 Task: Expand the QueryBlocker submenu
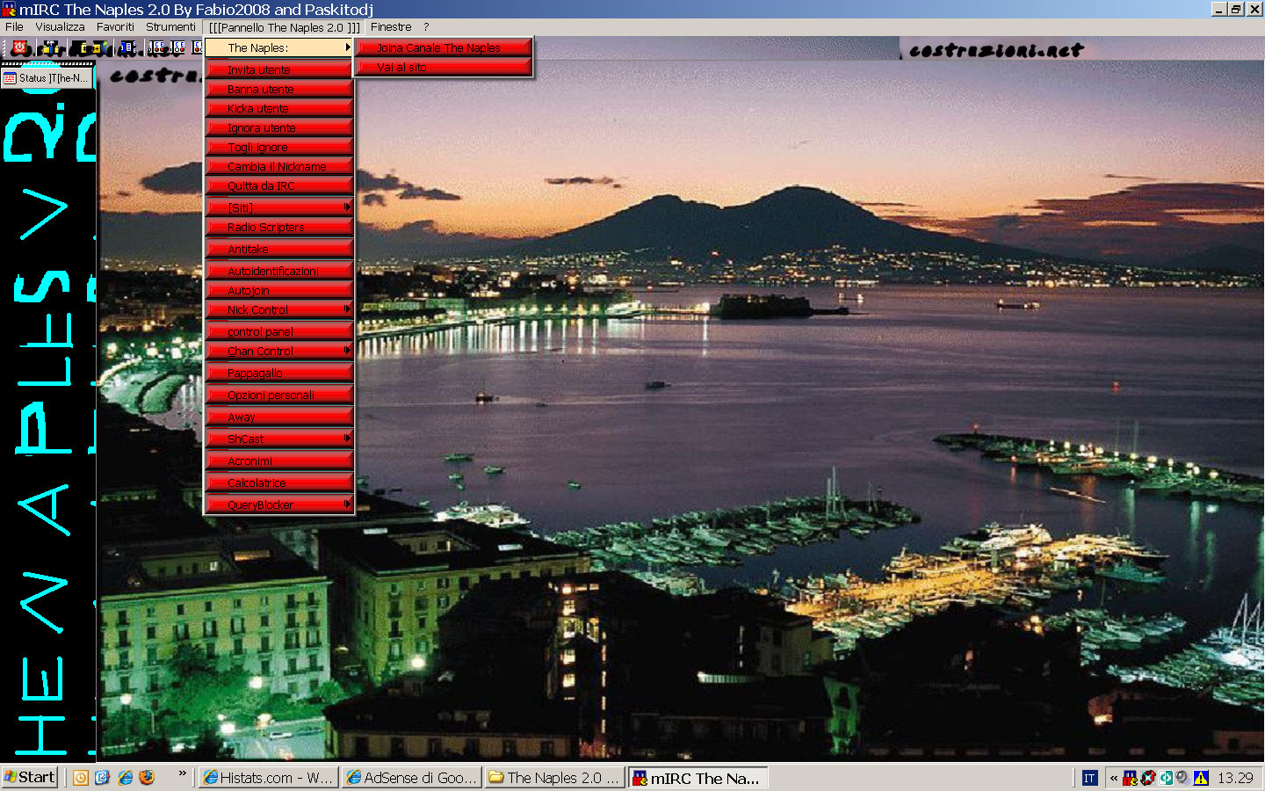coord(278,504)
